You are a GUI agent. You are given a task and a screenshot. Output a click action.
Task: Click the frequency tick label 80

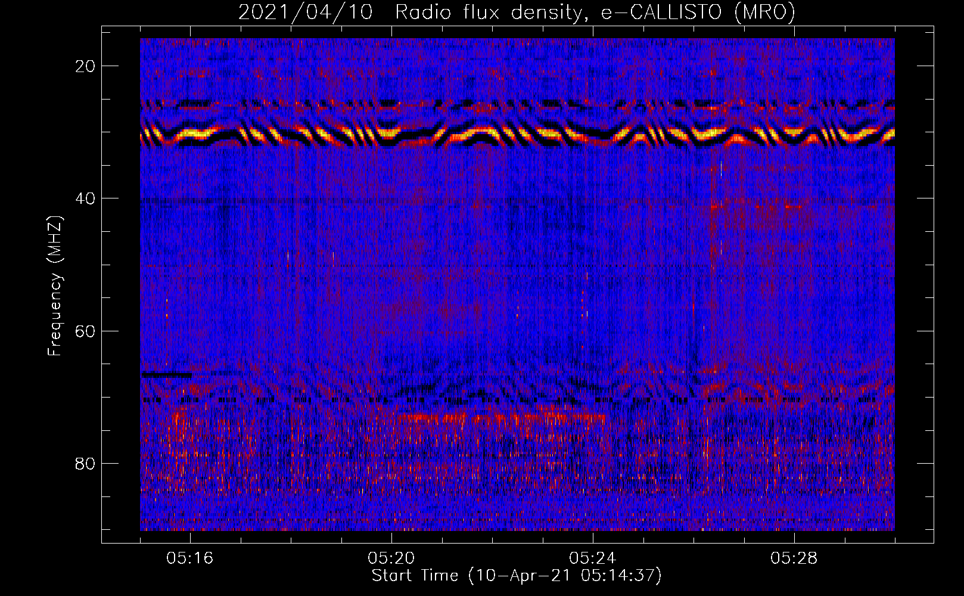86,463
